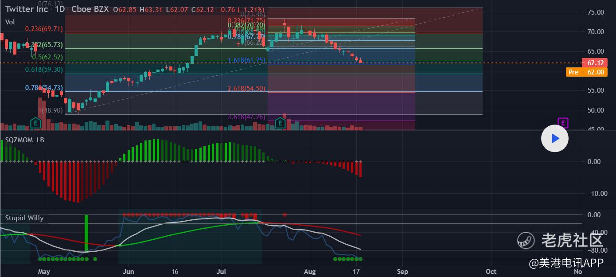
Task: Select the Vol indicator label
Action: [x=10, y=22]
